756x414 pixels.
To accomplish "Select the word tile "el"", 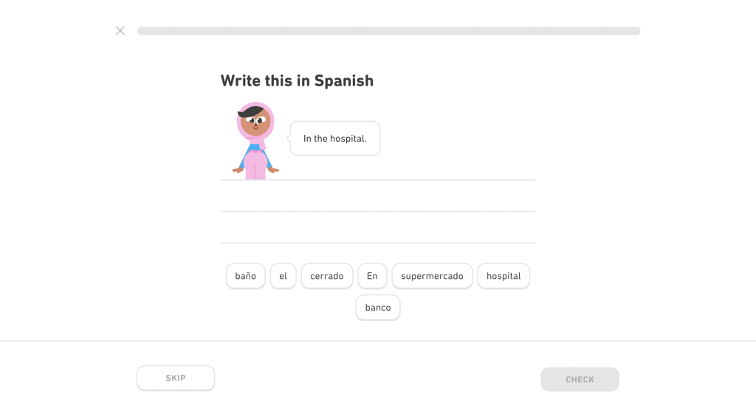I will [283, 276].
